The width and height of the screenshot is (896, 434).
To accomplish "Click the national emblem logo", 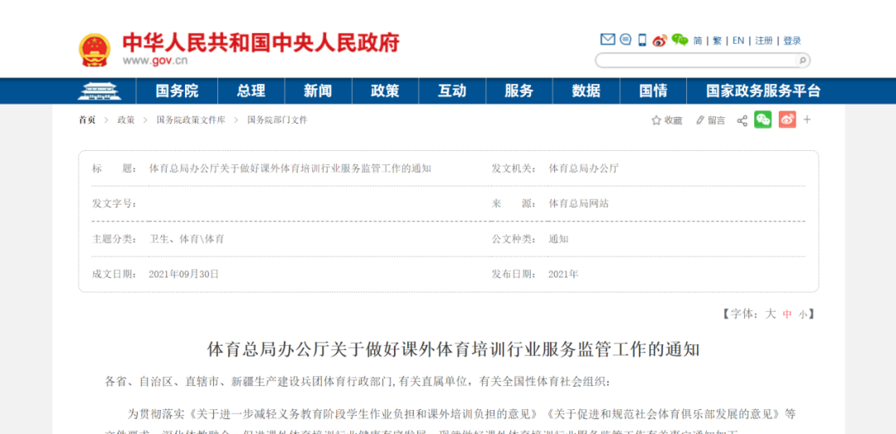I will (95, 51).
